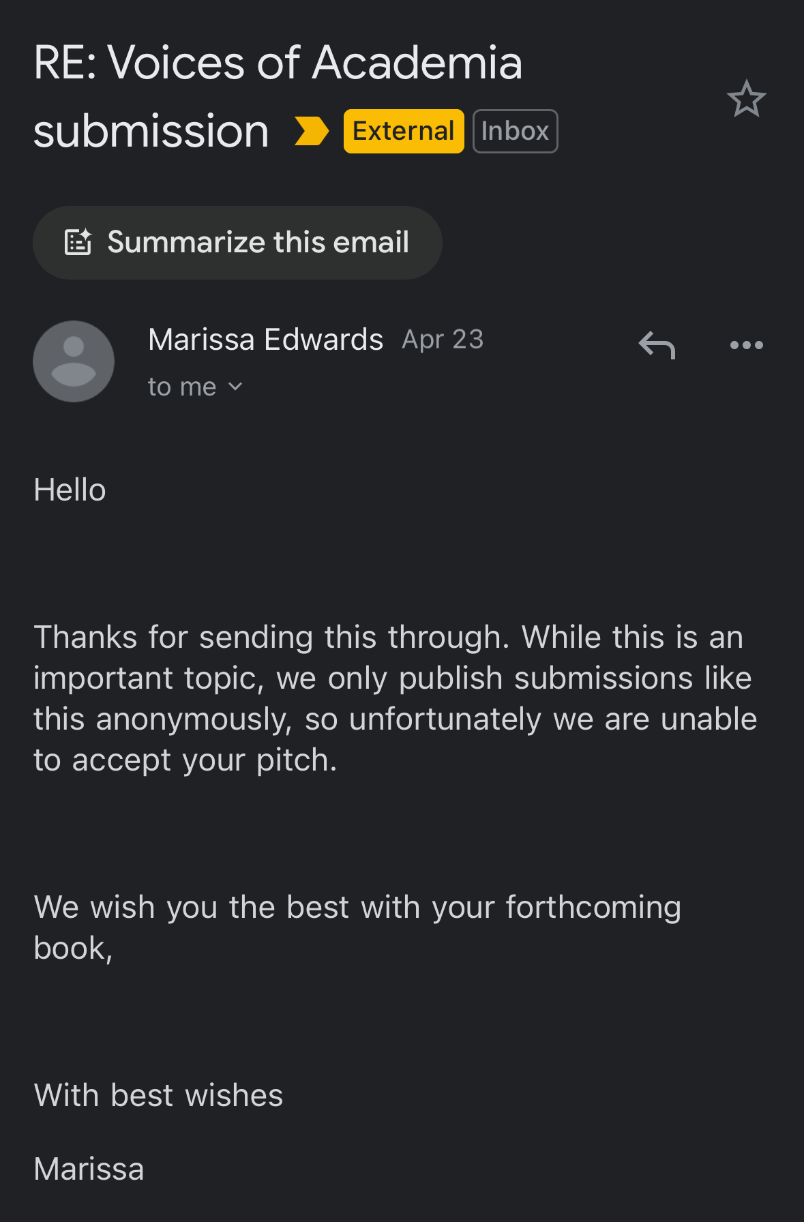Tap the Inbox label chip

coord(515,131)
